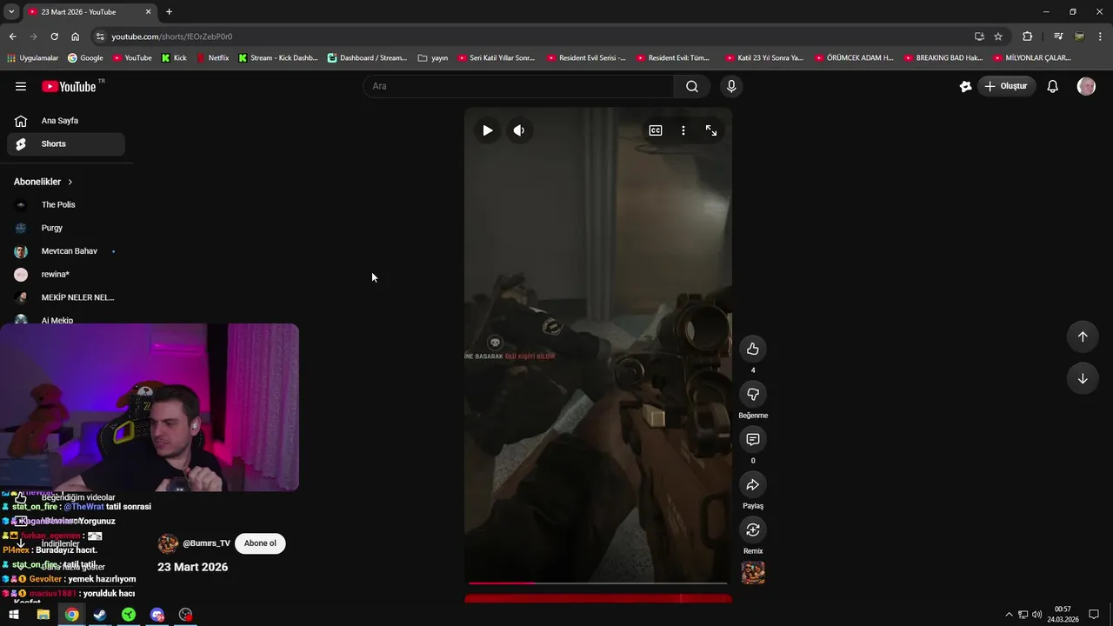This screenshot has height=626, width=1113.
Task: Open the Netflix bookmark
Action: click(212, 58)
